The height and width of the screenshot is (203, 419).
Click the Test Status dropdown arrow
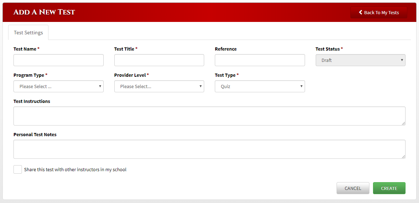[402, 60]
